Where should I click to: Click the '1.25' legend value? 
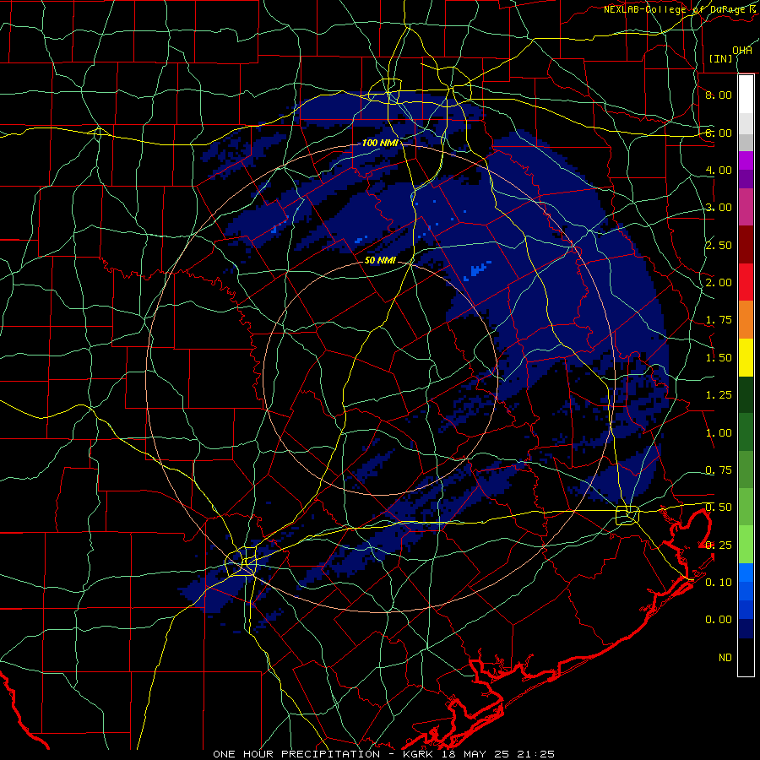pyautogui.click(x=719, y=395)
